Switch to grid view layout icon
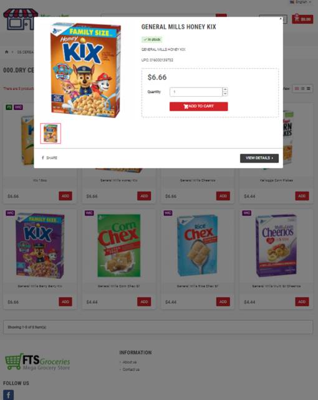318x400 pixels. coord(297,89)
